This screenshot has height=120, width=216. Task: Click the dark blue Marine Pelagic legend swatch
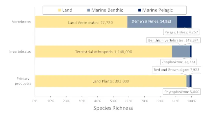tap(140, 10)
